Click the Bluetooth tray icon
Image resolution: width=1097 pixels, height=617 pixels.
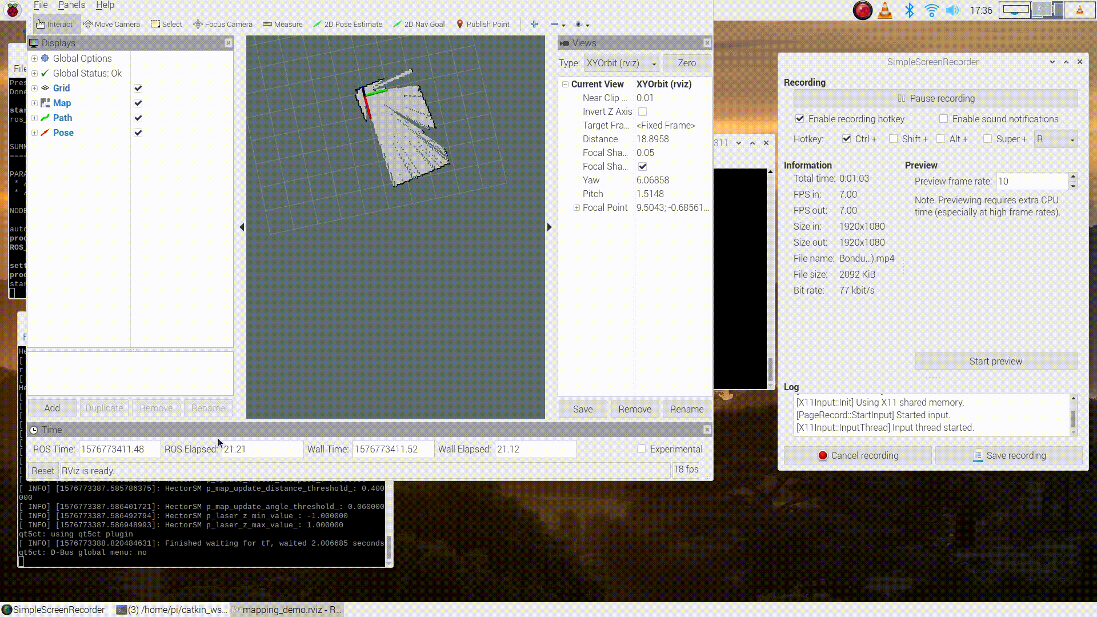coord(909,10)
